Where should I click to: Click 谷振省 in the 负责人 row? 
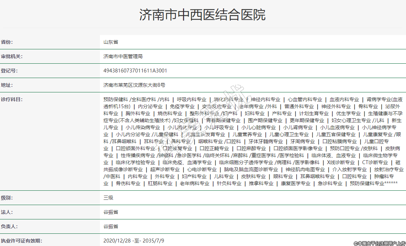tap(111, 226)
